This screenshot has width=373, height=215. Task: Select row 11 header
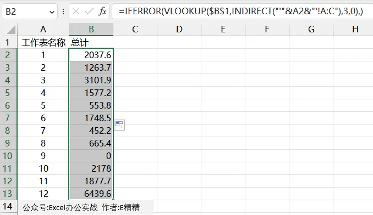click(x=8, y=168)
